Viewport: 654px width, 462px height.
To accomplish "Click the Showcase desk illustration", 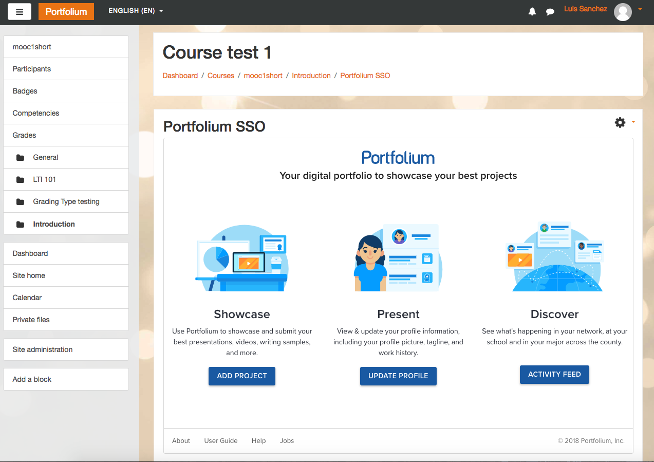I will click(x=242, y=258).
